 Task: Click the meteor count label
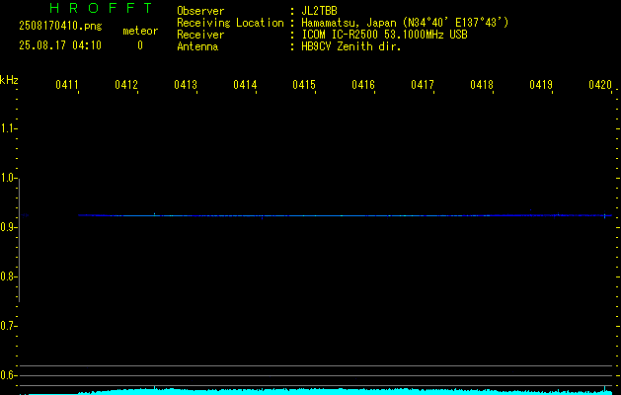coord(140,31)
